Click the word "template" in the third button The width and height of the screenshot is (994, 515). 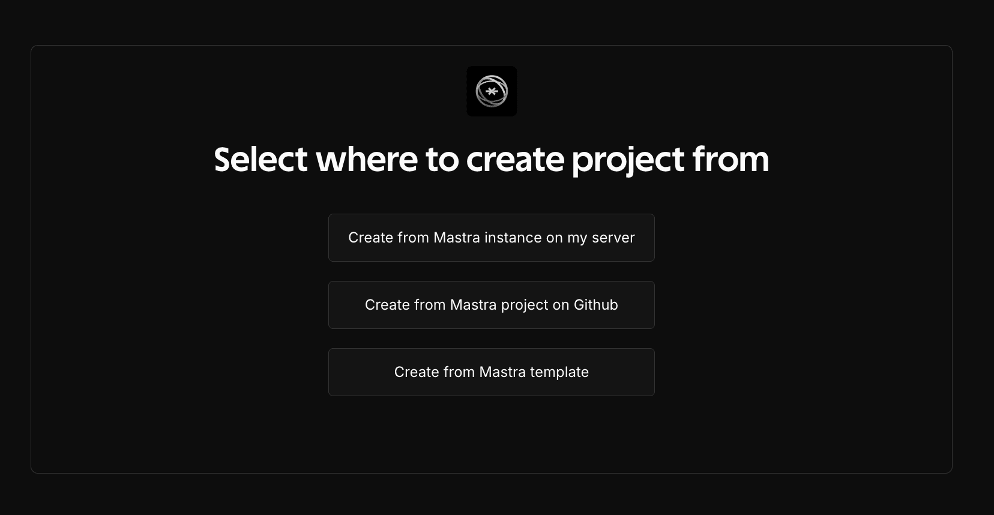559,372
